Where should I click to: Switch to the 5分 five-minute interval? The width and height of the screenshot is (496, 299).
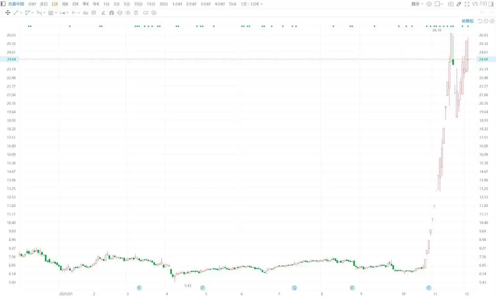127,4
